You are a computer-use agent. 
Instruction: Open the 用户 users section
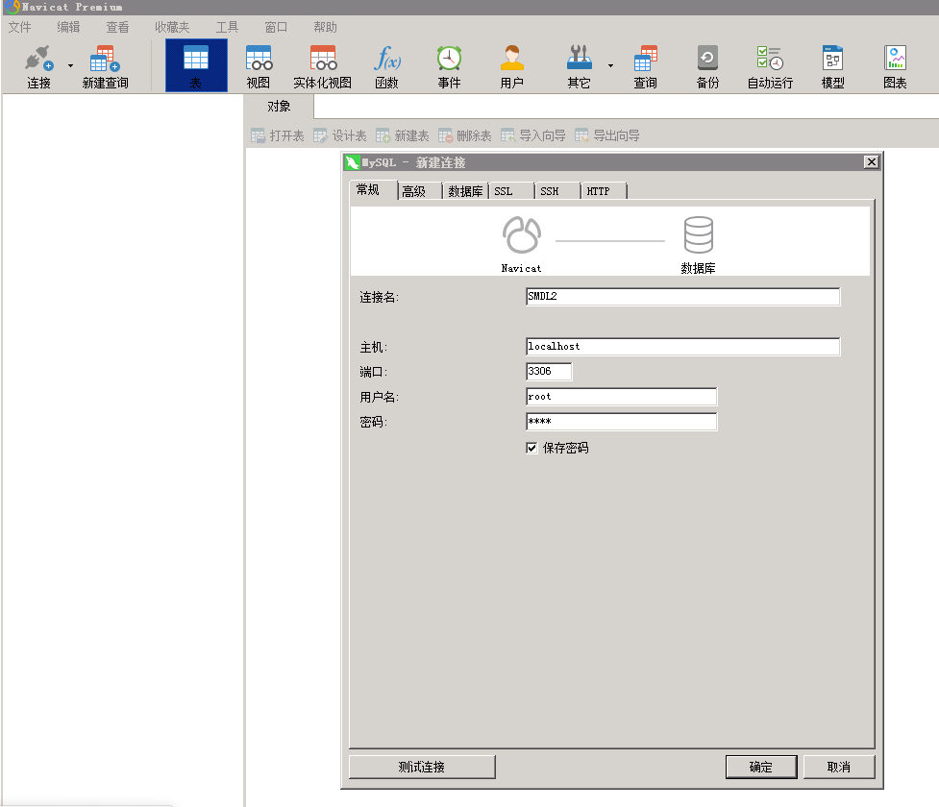click(x=511, y=66)
